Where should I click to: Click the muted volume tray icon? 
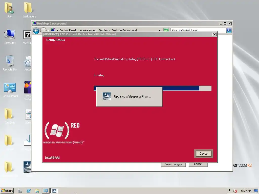(235, 191)
